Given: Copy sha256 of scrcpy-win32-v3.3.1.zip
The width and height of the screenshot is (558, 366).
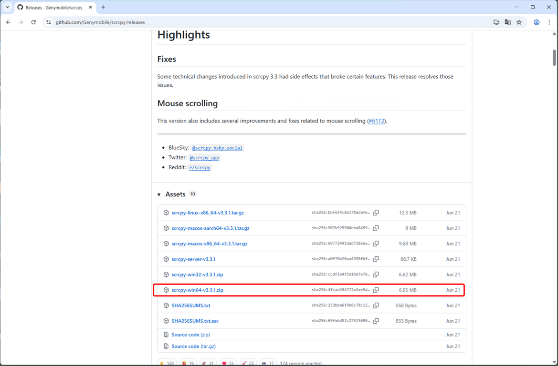Looking at the screenshot, I should [x=376, y=274].
